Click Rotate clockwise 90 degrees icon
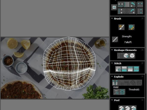This screenshot has height=110, width=147. pyautogui.click(x=133, y=11)
